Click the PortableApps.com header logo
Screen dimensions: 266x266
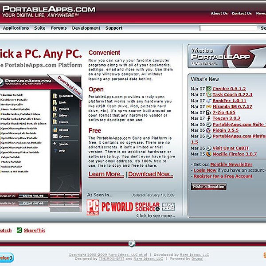[49, 11]
